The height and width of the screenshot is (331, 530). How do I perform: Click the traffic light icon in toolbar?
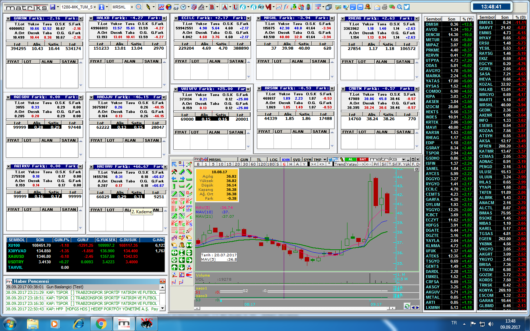[x=308, y=7]
